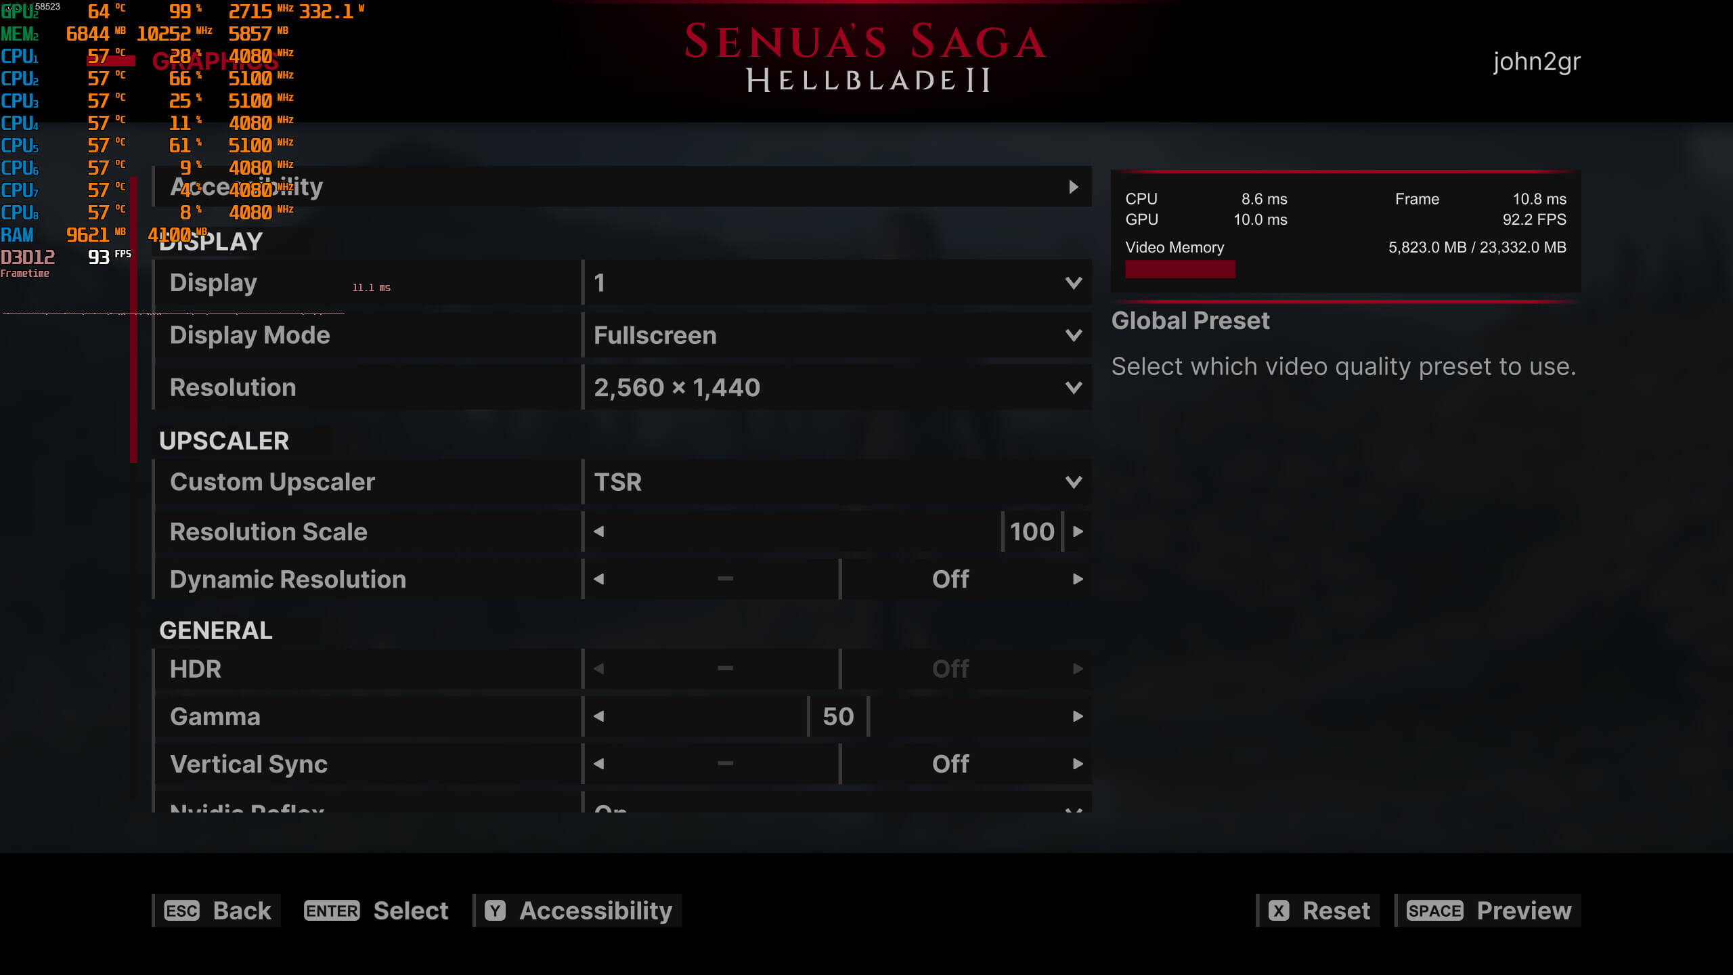
Task: Click the X key Reset icon
Action: (1278, 911)
